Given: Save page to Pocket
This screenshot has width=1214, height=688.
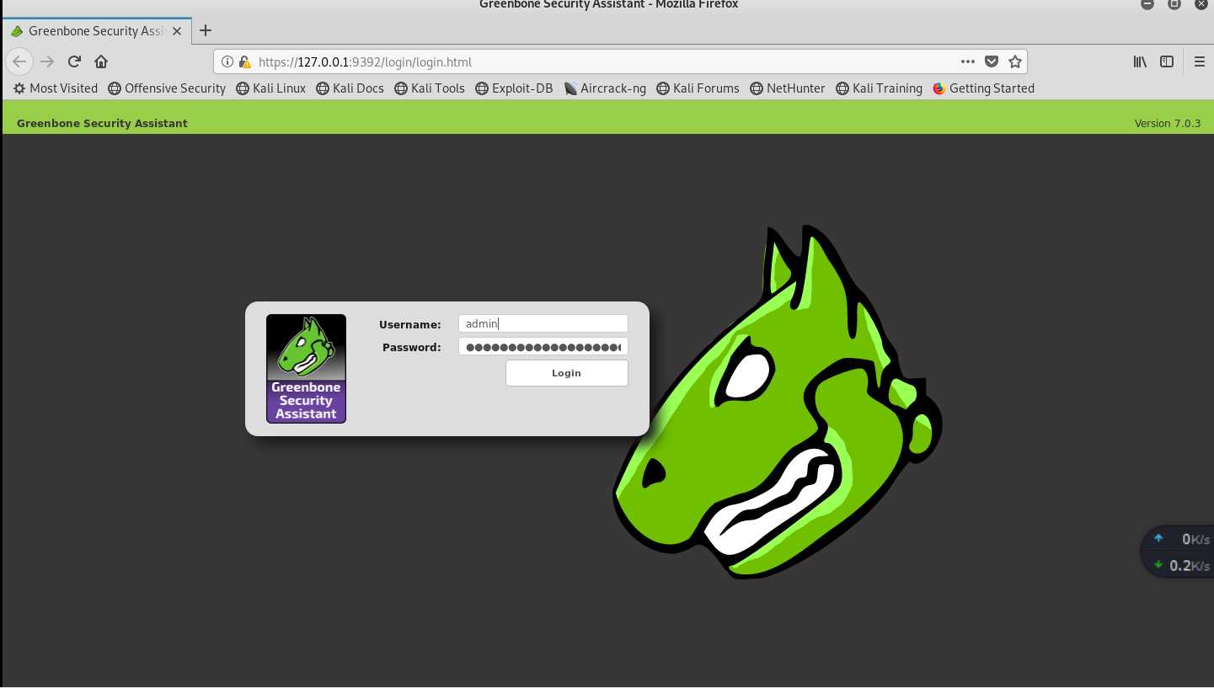Looking at the screenshot, I should 992,61.
